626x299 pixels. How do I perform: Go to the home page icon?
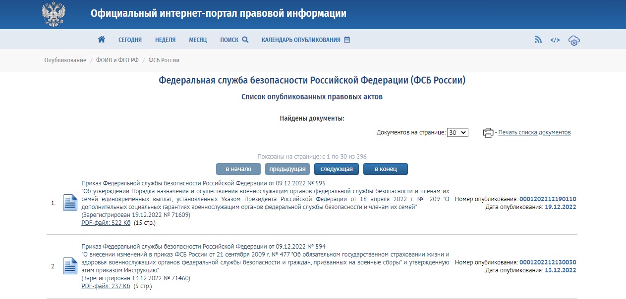102,40
